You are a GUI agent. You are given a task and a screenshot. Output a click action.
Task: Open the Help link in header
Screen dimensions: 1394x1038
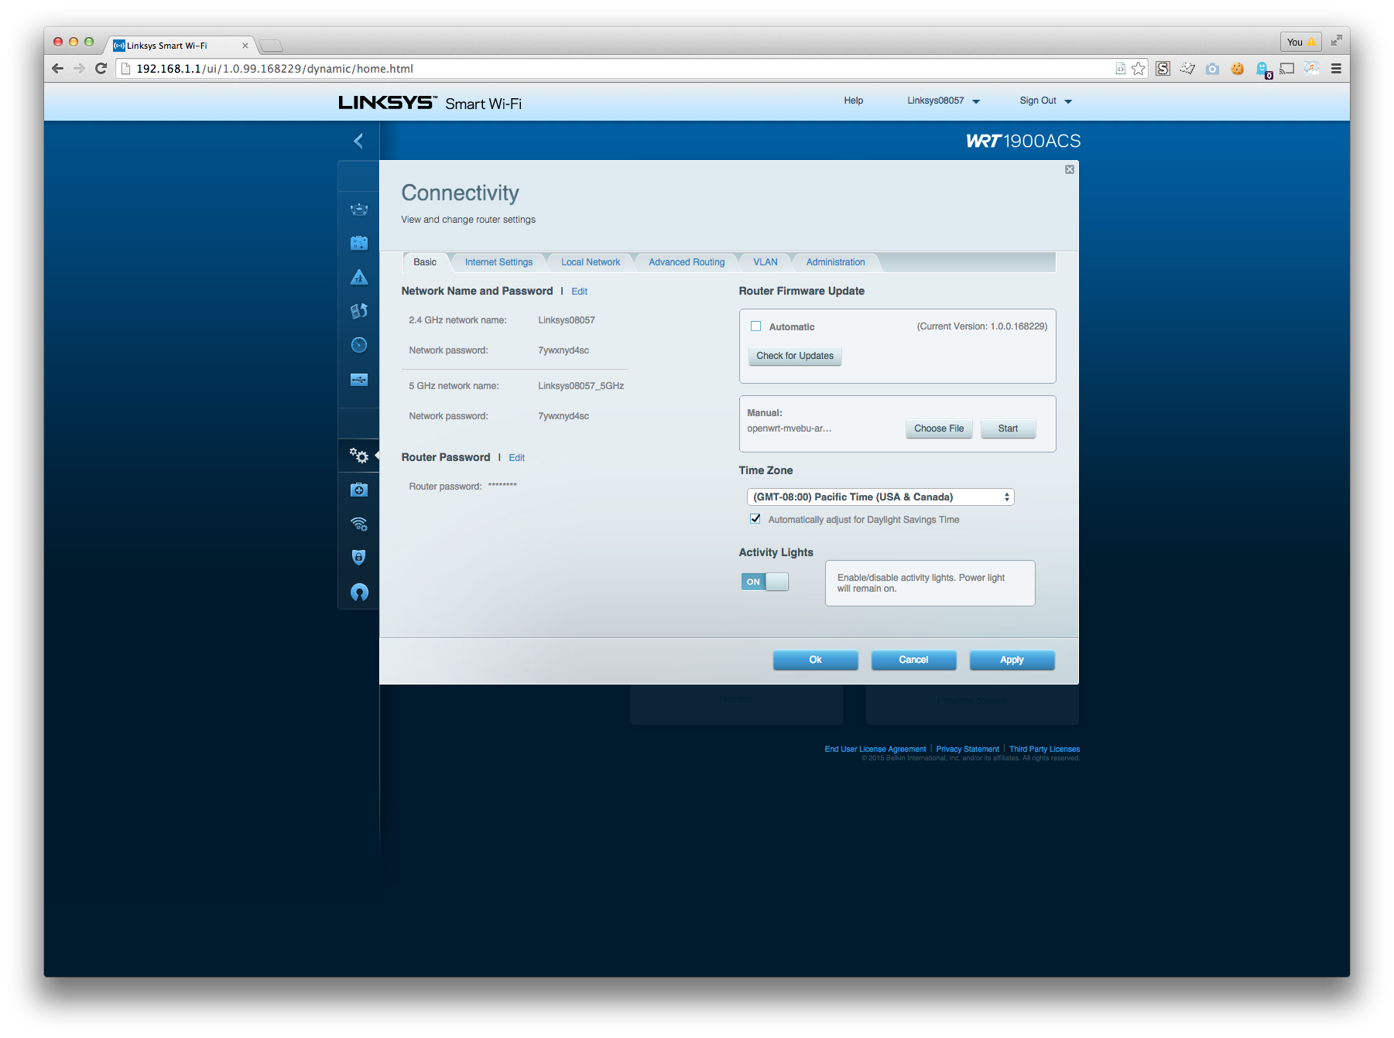(854, 101)
